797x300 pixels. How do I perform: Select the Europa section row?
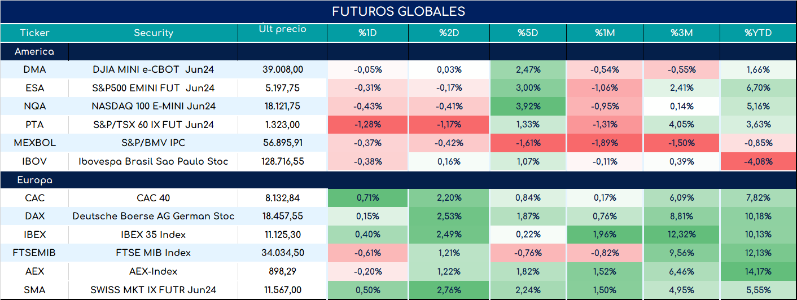point(398,180)
